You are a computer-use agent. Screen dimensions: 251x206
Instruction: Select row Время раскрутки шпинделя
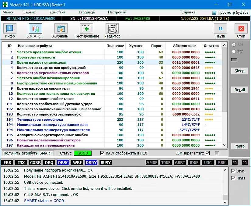[112, 62]
